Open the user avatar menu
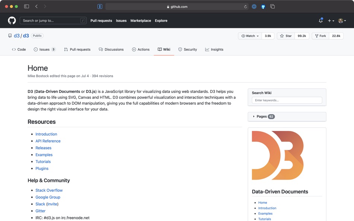 click(x=342, y=20)
